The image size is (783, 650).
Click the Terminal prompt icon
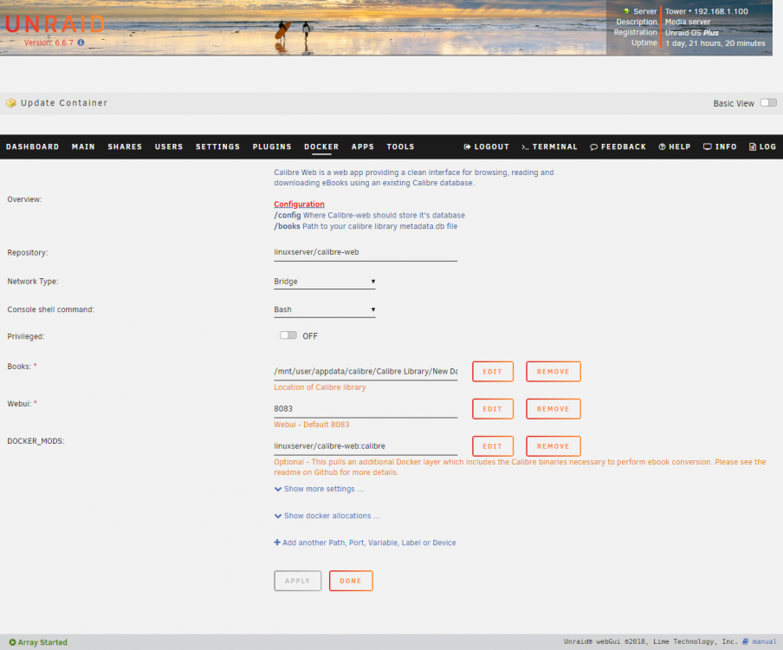(x=525, y=146)
